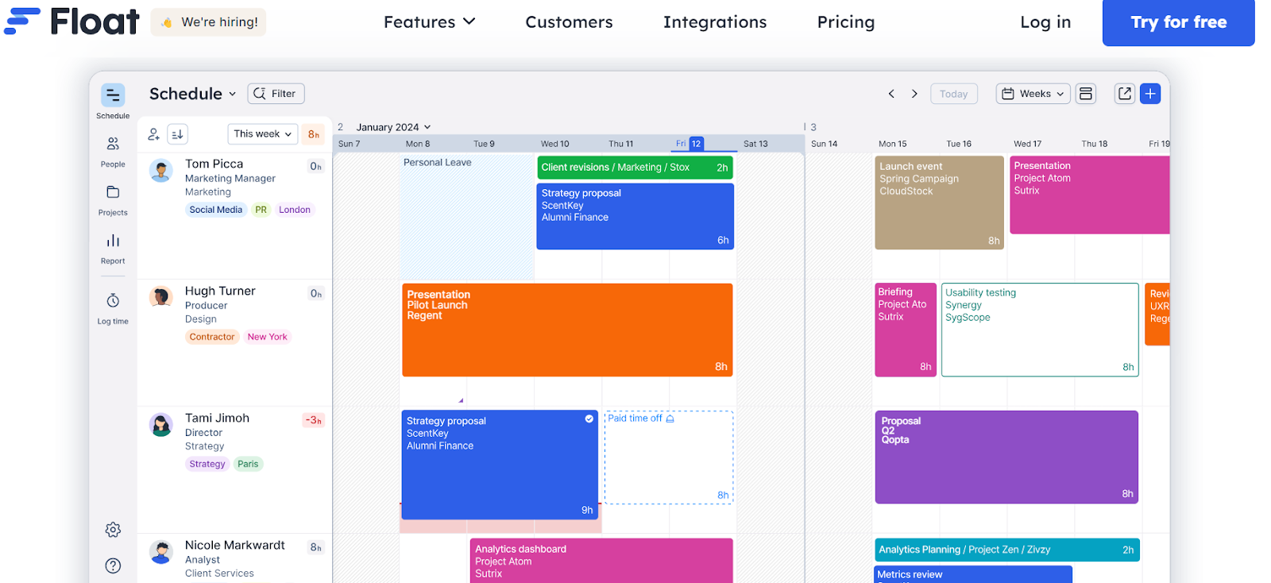Select the Fri 12 date header
The width and height of the screenshot is (1271, 583).
click(689, 144)
